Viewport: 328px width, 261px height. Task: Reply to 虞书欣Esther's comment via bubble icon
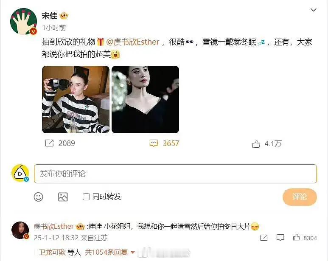pos(280,238)
